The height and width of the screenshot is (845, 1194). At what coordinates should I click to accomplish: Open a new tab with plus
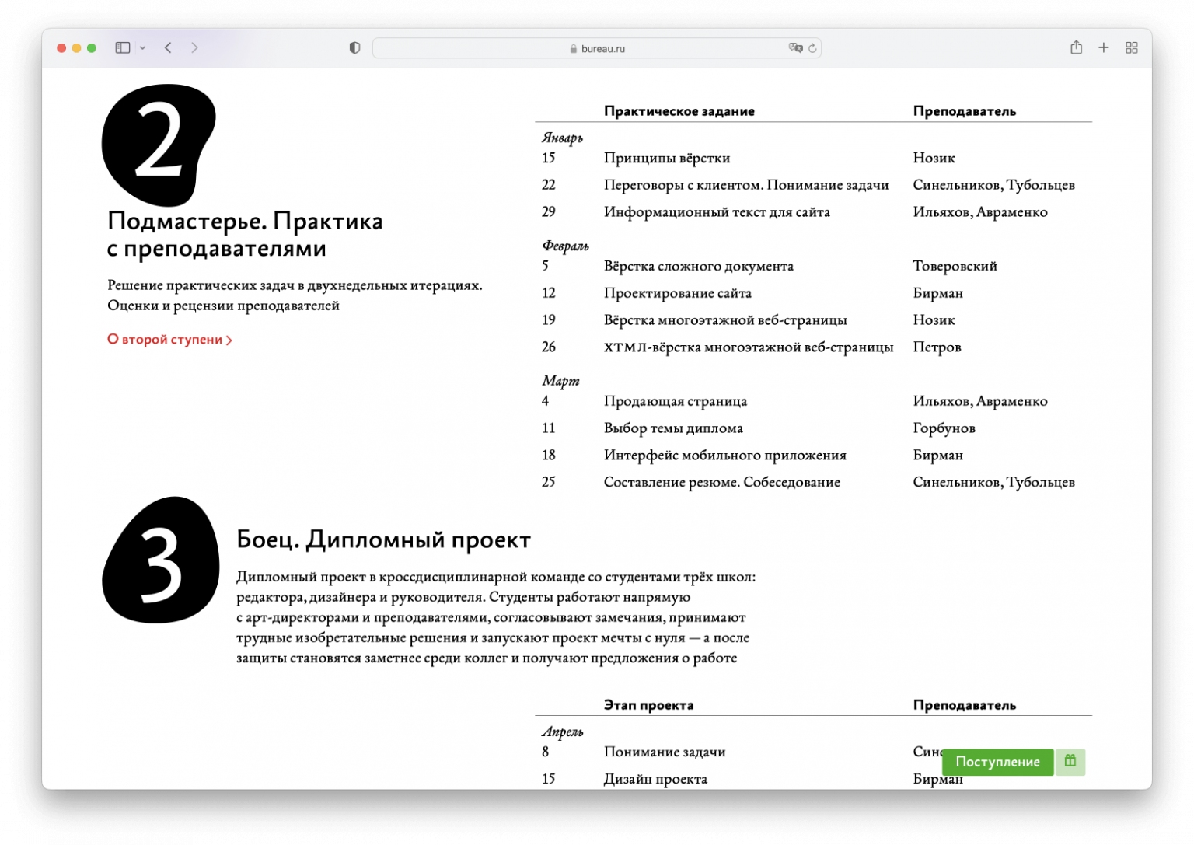1103,48
